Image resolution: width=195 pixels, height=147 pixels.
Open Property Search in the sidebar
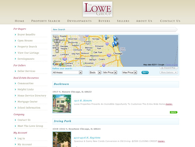[27, 47]
